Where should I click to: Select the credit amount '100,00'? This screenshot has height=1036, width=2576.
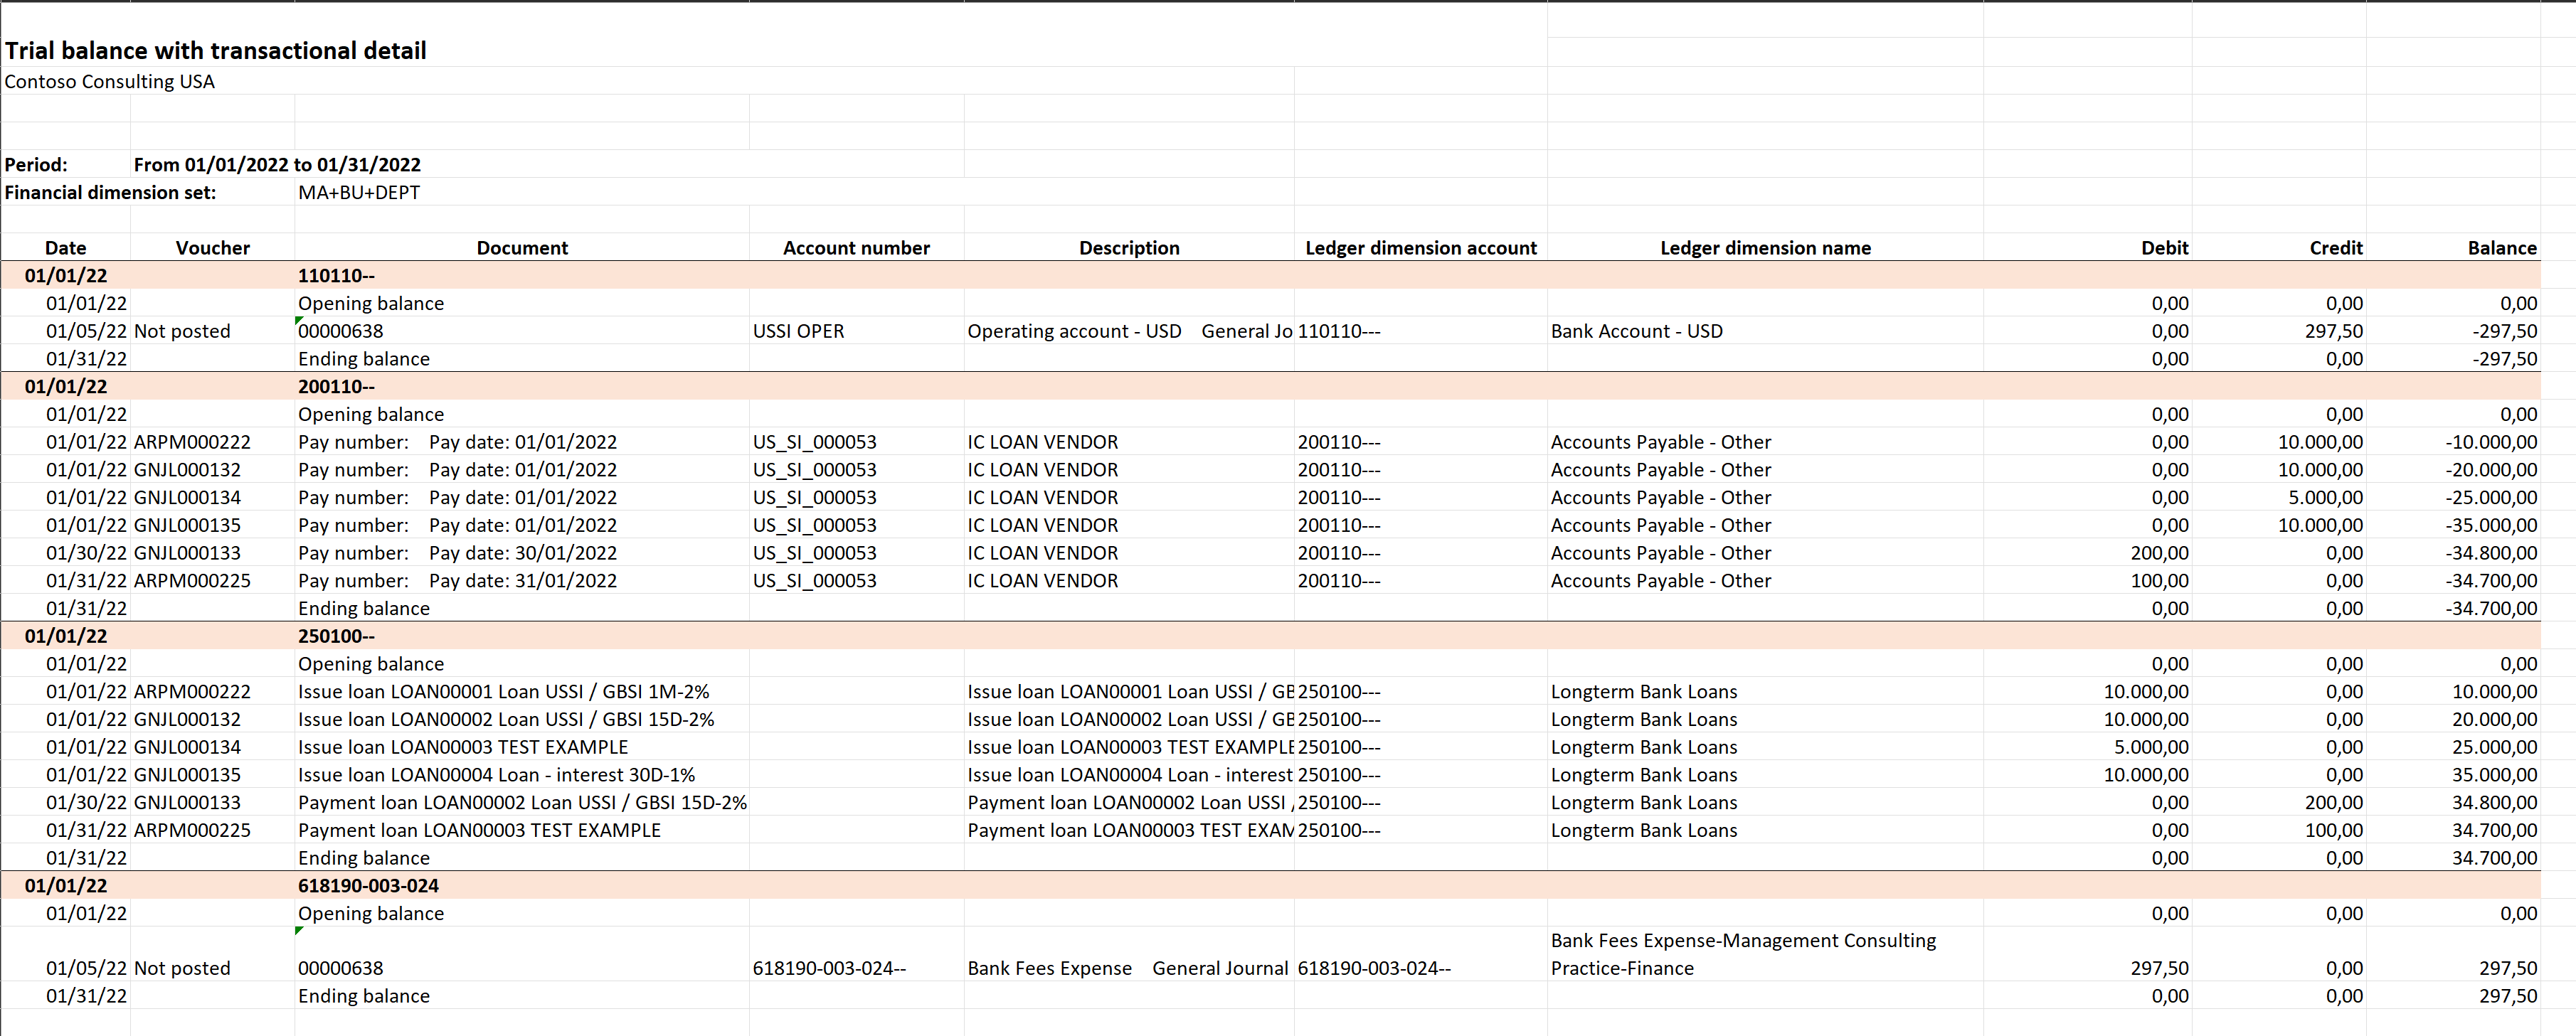2334,831
